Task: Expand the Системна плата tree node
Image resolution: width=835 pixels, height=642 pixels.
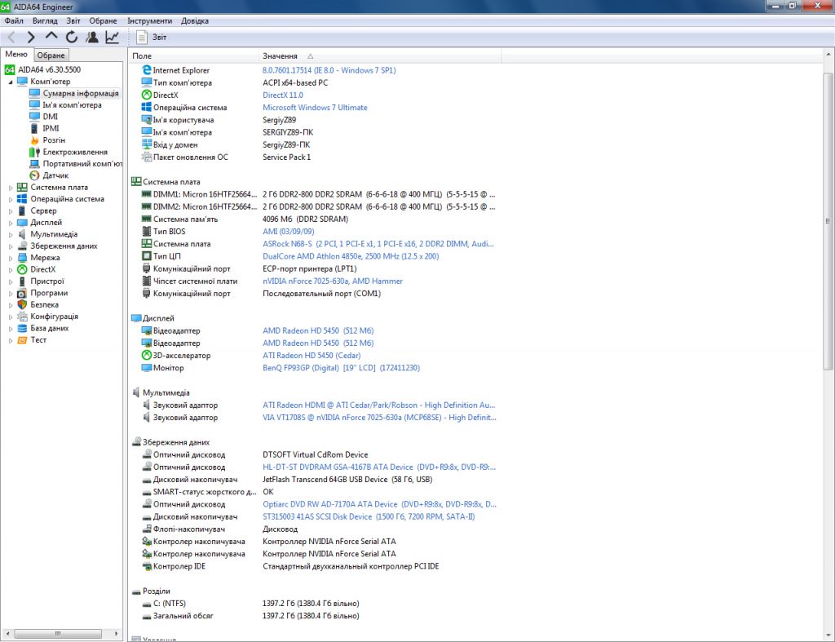Action: (x=11, y=188)
